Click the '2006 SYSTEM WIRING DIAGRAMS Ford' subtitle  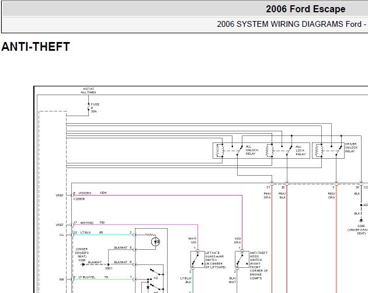(289, 24)
